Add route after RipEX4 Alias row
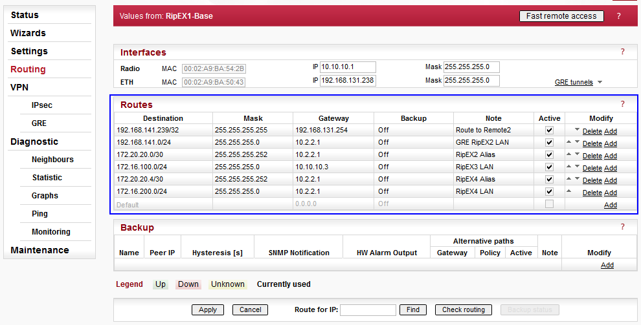The image size is (641, 325). (x=611, y=180)
